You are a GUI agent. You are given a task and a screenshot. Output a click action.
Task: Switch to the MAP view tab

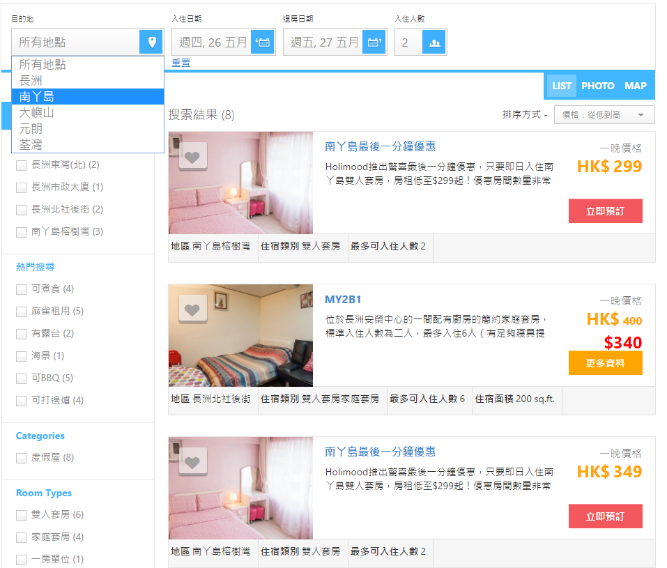(635, 86)
